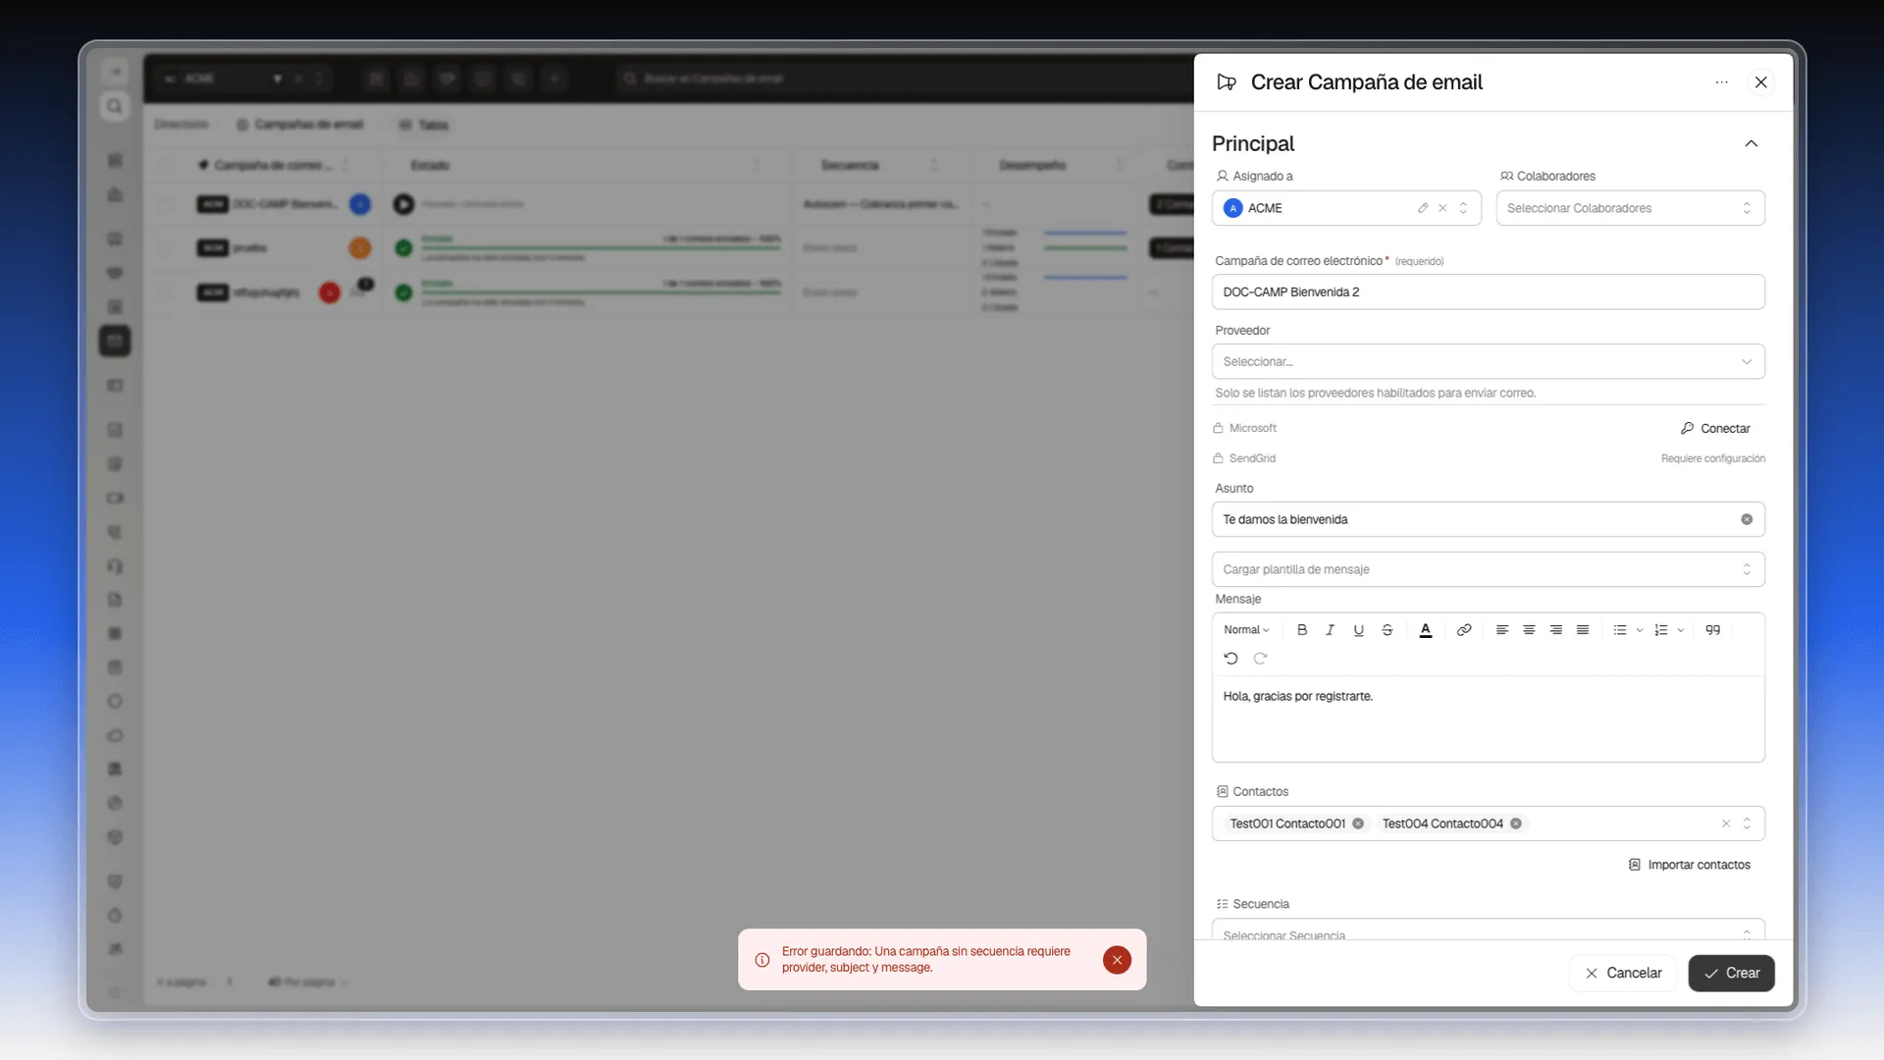Apply strikethrough in message toolbar
The image size is (1884, 1060).
(x=1387, y=630)
